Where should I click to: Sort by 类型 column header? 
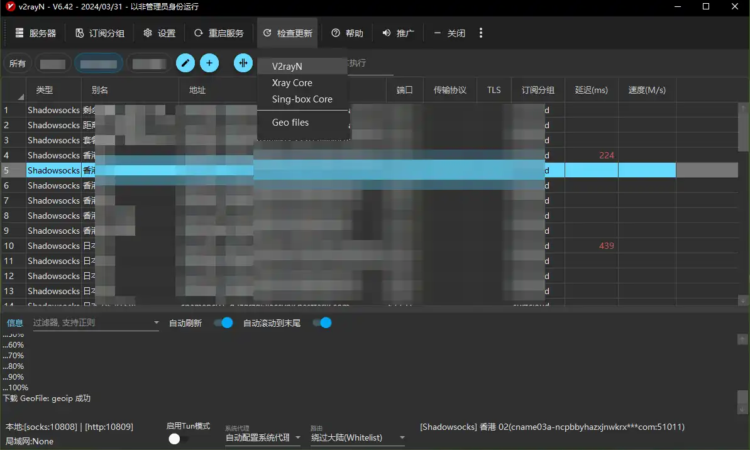[x=53, y=90]
